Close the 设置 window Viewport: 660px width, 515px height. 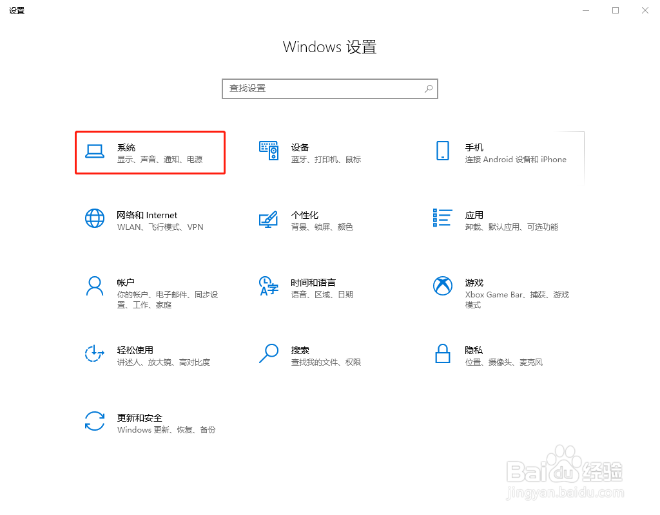[x=645, y=10]
